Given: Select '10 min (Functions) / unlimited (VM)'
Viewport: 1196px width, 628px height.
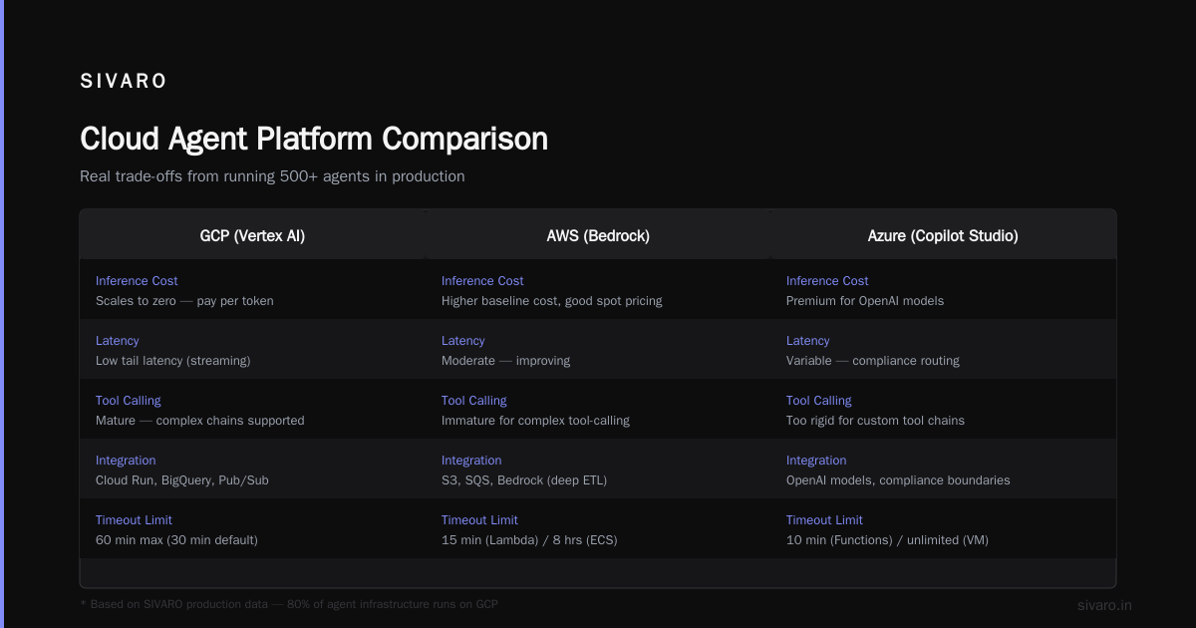Looking at the screenshot, I should [x=887, y=540].
